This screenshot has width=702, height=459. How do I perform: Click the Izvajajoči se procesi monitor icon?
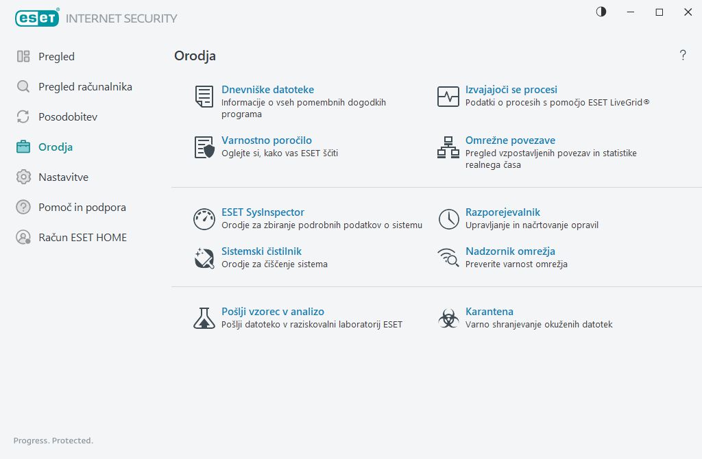[448, 97]
